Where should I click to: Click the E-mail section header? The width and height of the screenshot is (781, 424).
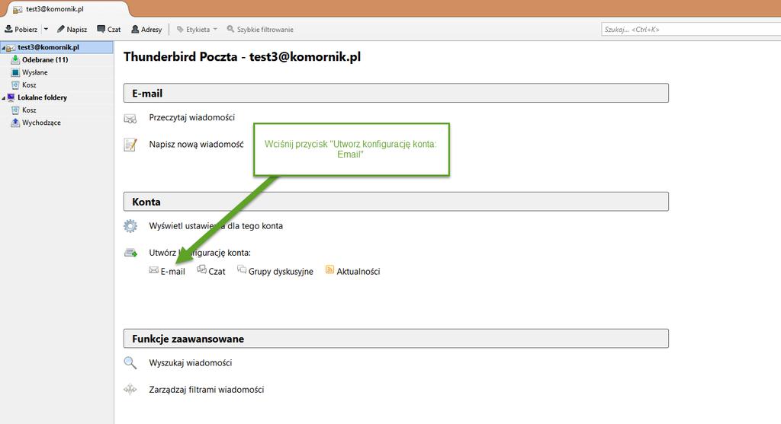click(x=396, y=93)
